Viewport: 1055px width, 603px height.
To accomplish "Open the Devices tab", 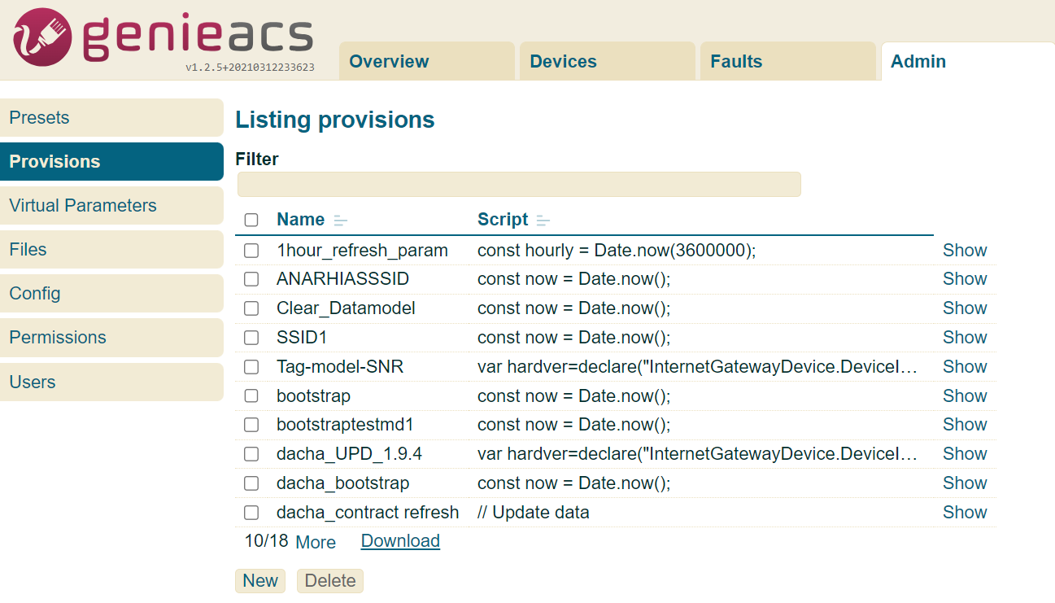I will tap(608, 61).
